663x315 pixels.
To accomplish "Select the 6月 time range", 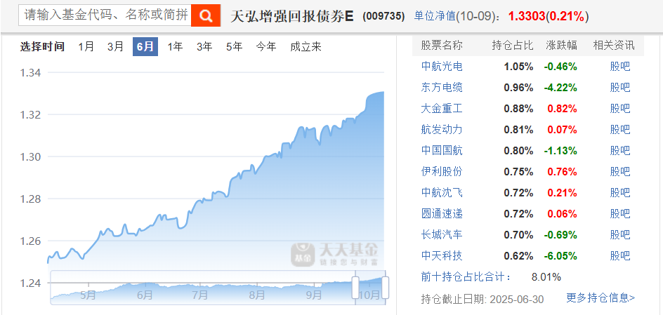I will coord(145,46).
